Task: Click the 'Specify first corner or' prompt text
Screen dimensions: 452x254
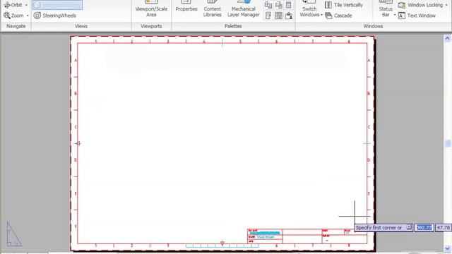Action: coord(379,228)
